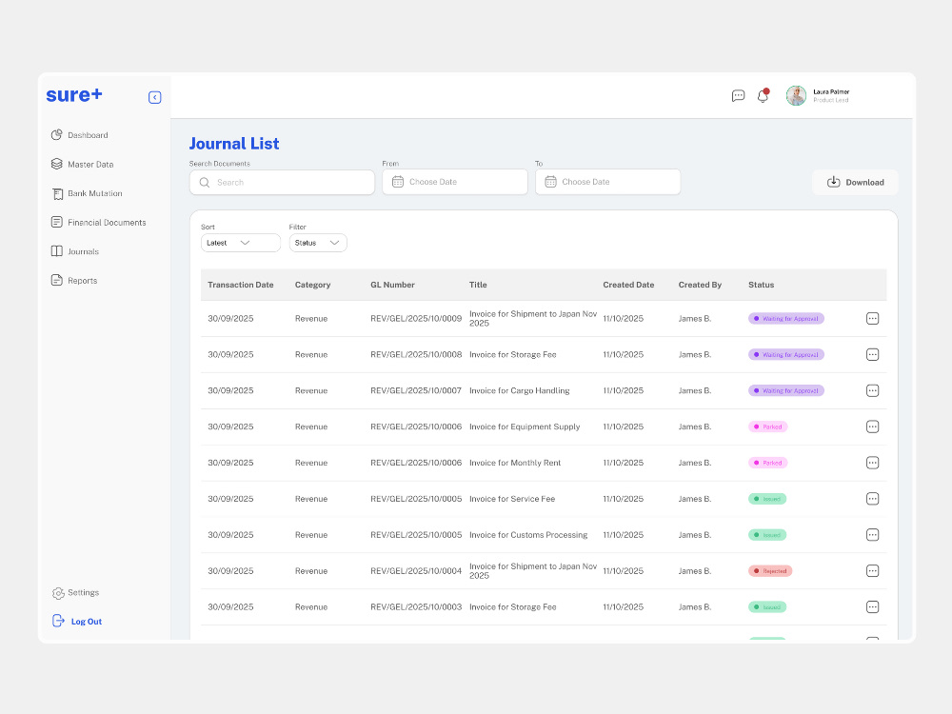The image size is (952, 714).
Task: Click Parked badge on Equipment Supply row
Action: pyautogui.click(x=767, y=426)
